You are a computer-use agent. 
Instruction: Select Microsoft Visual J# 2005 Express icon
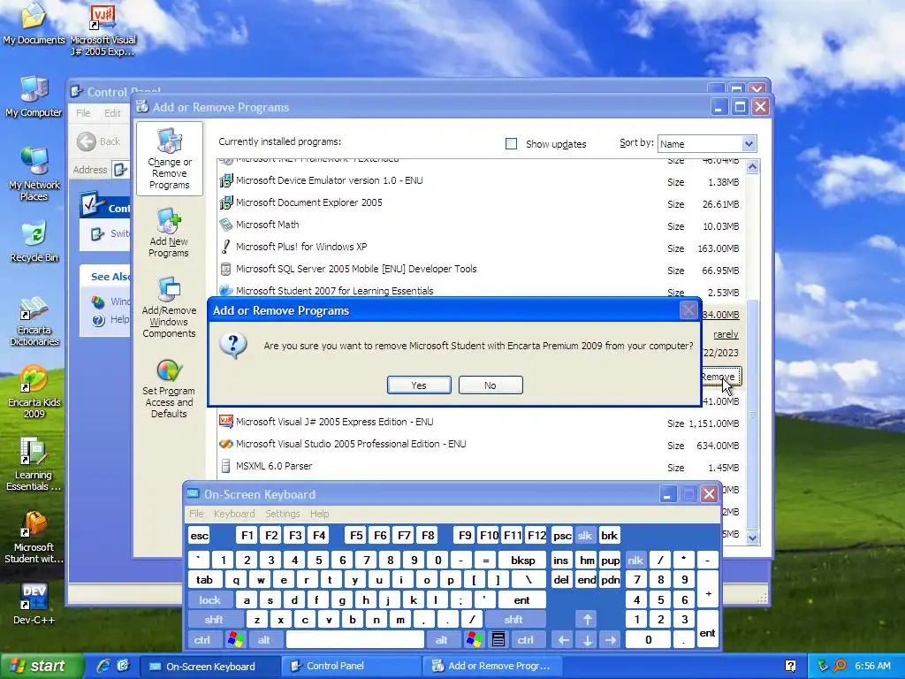tap(225, 422)
